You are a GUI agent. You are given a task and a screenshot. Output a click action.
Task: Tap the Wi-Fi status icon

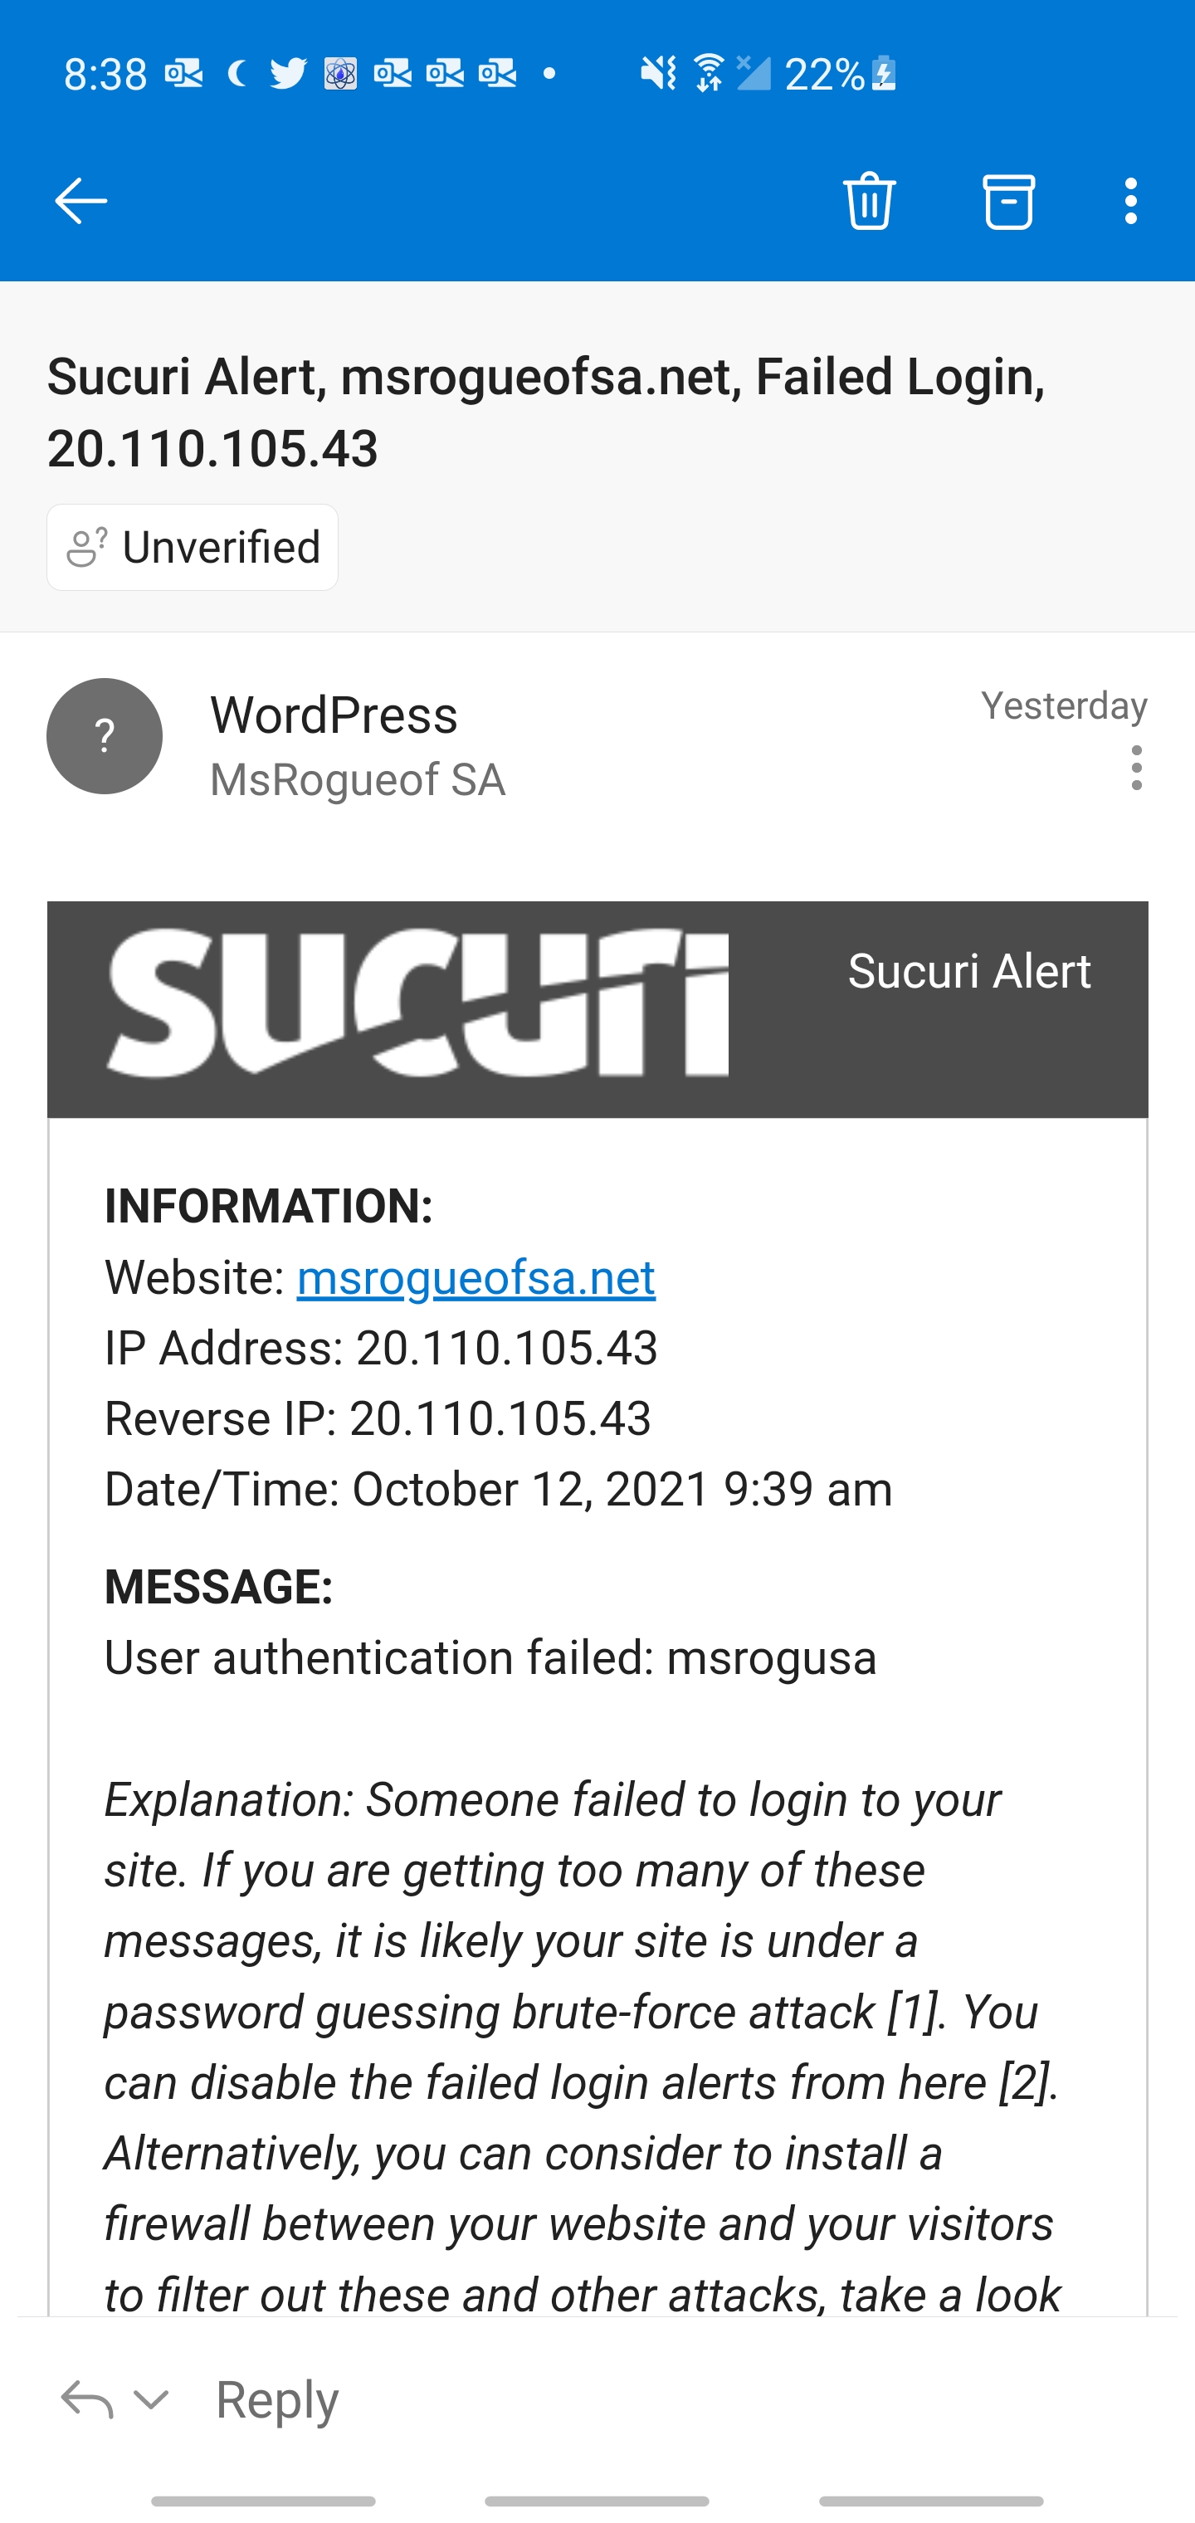coord(707,74)
